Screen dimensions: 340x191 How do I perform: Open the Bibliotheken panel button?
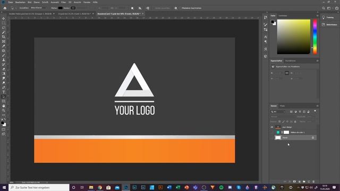(x=329, y=25)
